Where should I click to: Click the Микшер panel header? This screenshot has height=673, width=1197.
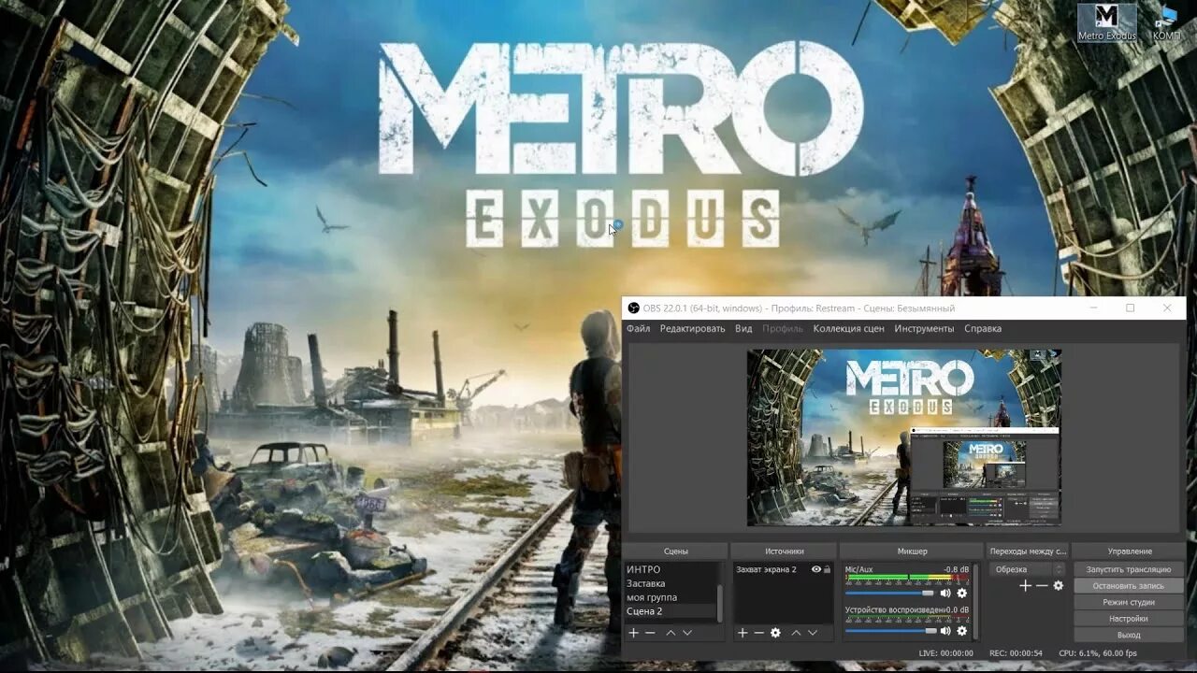(x=912, y=551)
